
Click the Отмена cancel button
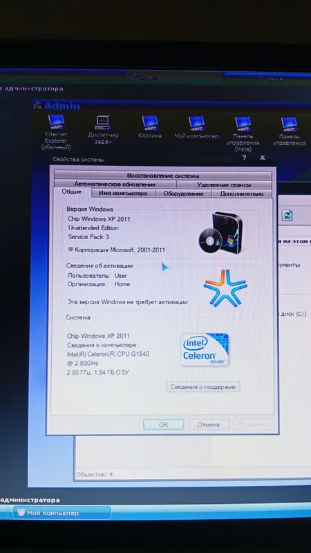pyautogui.click(x=209, y=424)
